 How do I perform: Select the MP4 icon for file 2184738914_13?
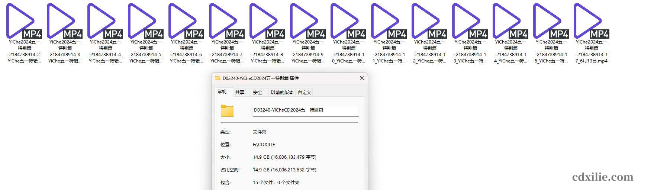coord(470,21)
